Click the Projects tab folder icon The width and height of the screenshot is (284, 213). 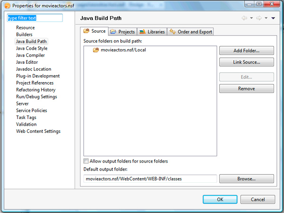tap(113, 32)
